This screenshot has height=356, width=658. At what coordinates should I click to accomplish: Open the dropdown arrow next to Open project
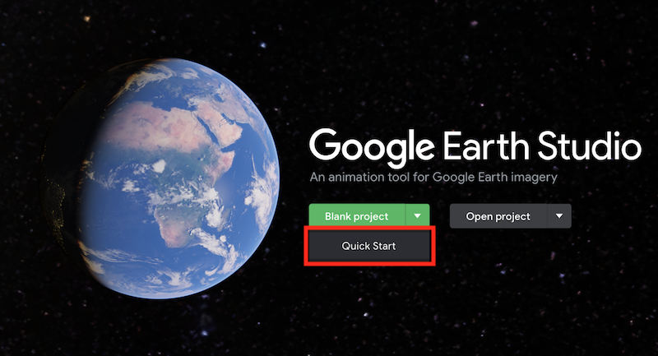pyautogui.click(x=559, y=216)
